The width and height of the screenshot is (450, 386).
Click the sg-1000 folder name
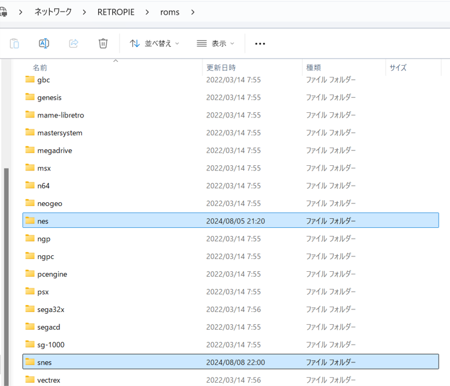pyautogui.click(x=51, y=345)
